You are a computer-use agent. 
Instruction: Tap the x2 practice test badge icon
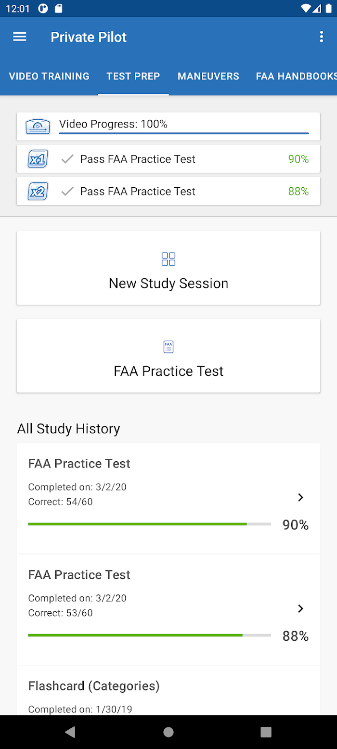coord(38,191)
